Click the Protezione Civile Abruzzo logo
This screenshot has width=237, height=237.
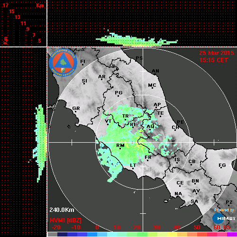(63, 63)
